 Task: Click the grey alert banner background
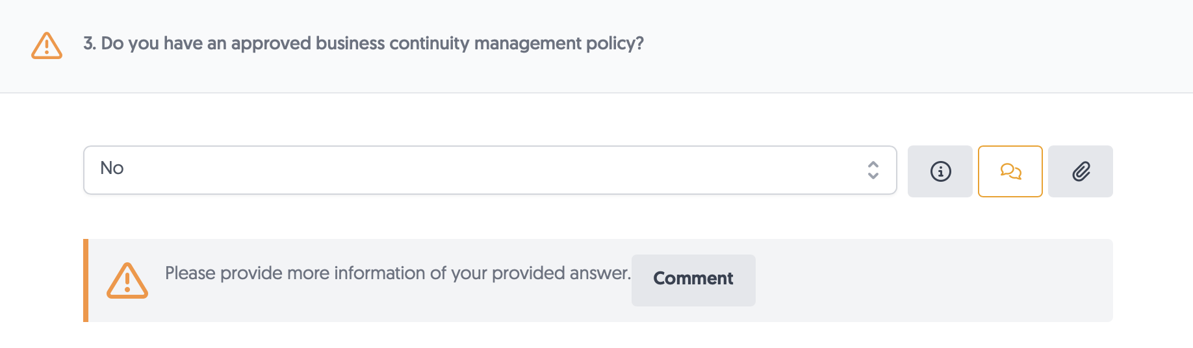pyautogui.click(x=929, y=280)
